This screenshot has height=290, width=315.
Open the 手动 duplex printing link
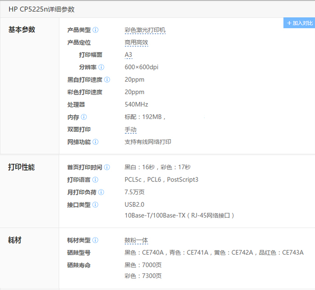tap(130, 130)
